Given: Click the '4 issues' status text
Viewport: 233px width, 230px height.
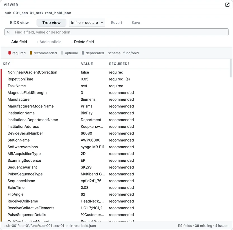Looking at the screenshot, I should 222,226.
